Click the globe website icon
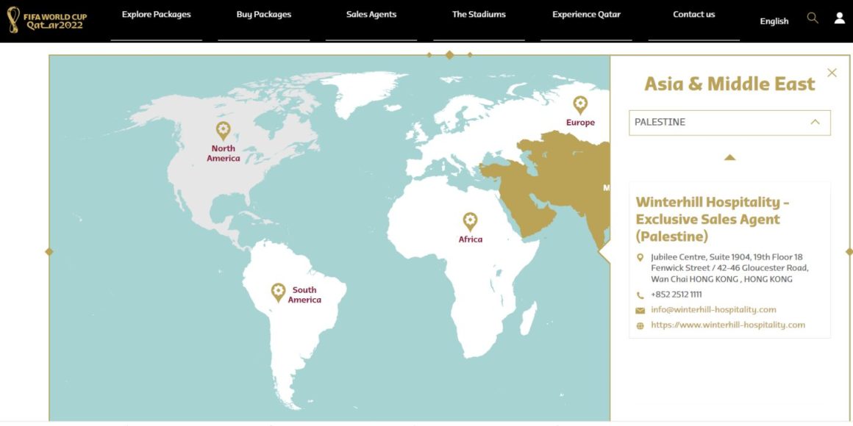This screenshot has height=426, width=853. pyautogui.click(x=640, y=326)
